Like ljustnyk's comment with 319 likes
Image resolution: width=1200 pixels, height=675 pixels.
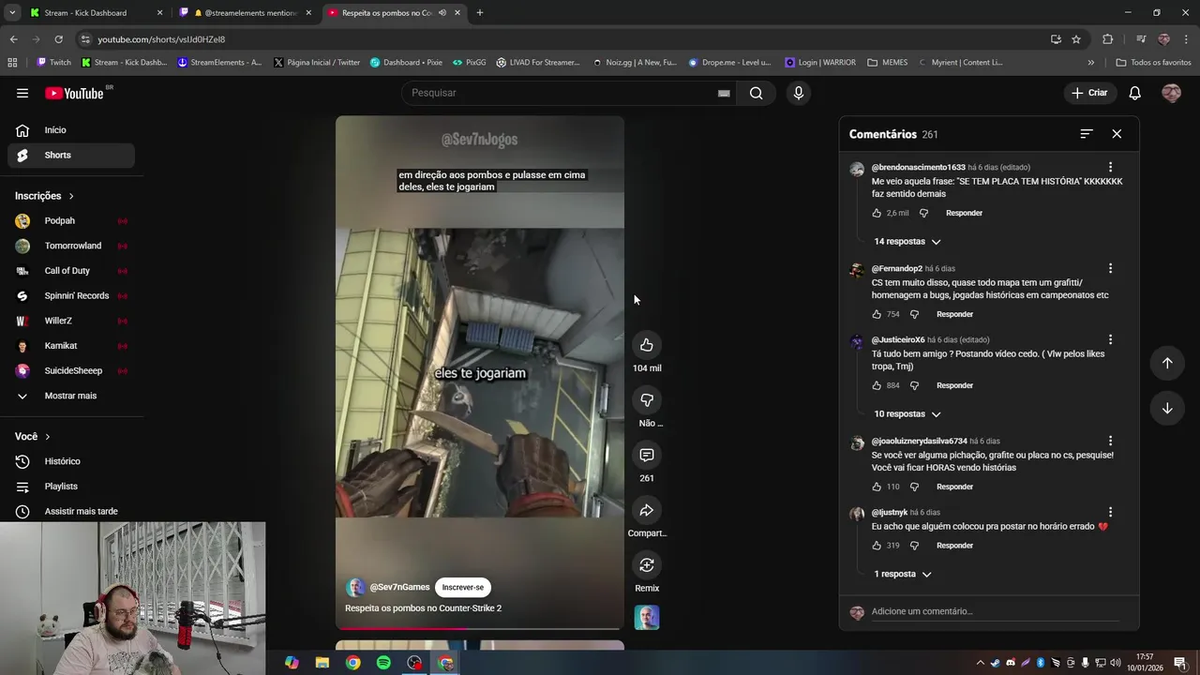point(877,546)
